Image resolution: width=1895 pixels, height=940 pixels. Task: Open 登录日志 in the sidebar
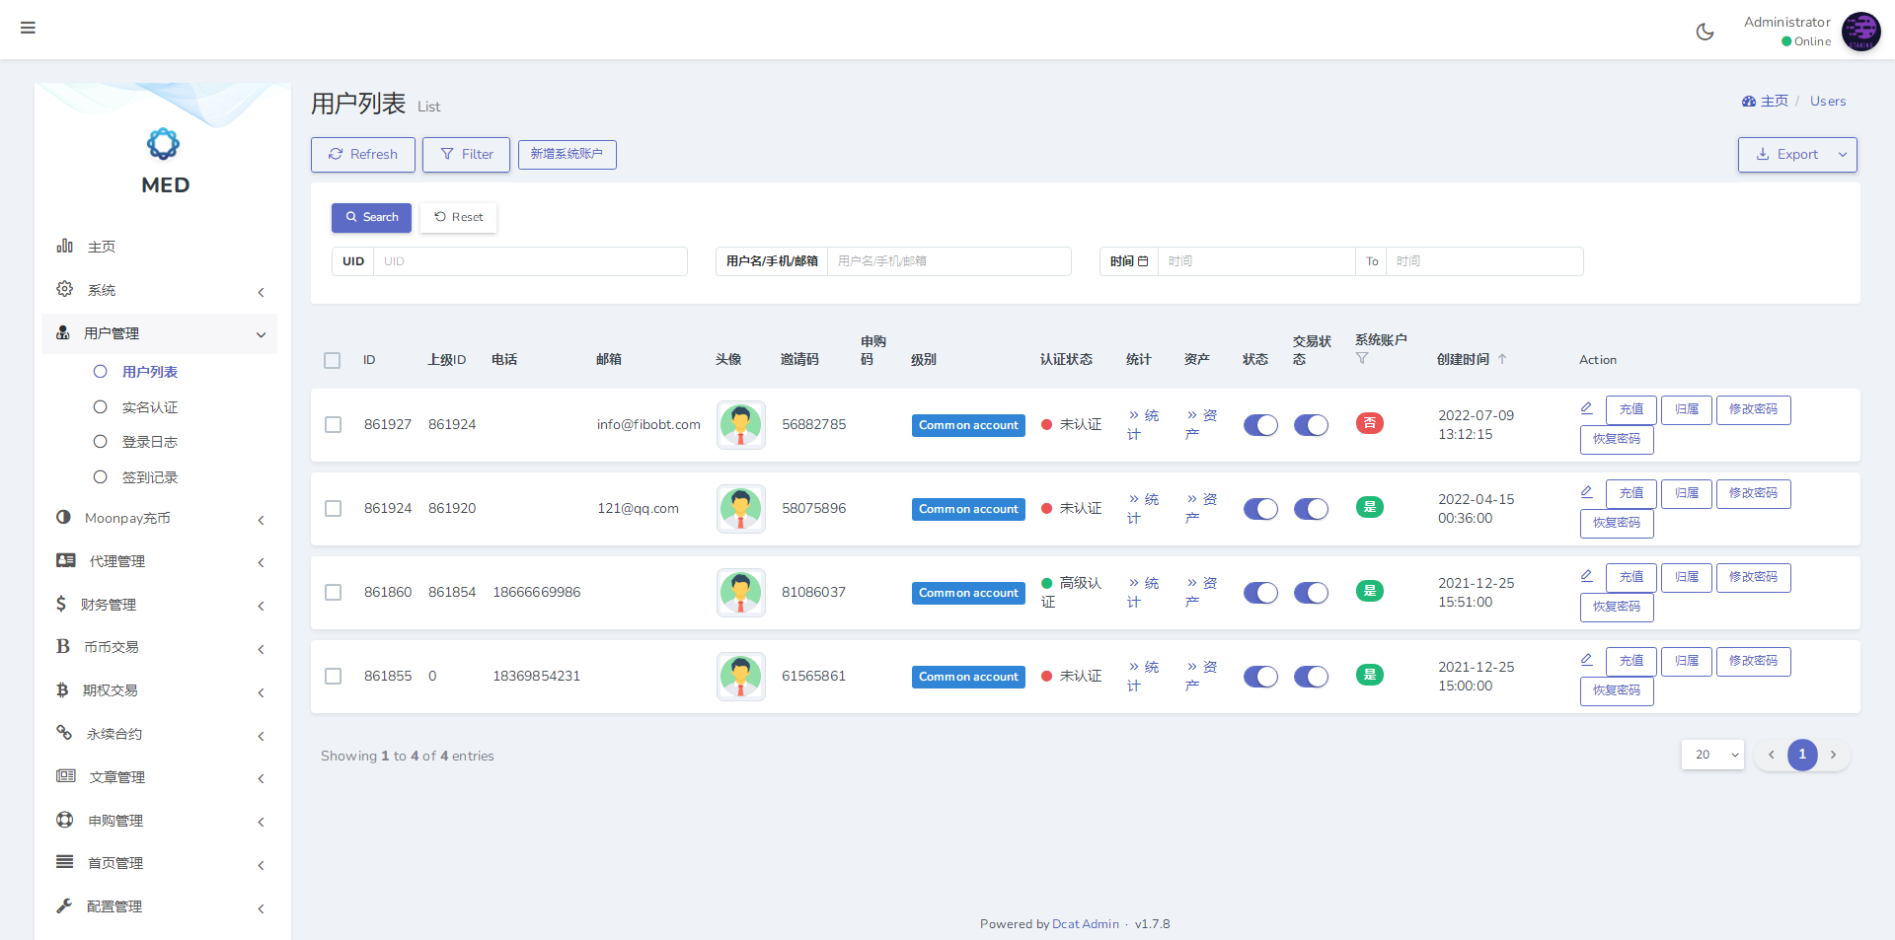[149, 442]
